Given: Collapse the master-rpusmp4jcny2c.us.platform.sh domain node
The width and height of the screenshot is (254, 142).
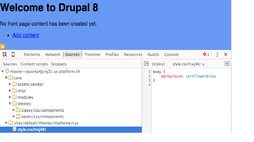Looking at the screenshot, I should [x=2, y=71].
